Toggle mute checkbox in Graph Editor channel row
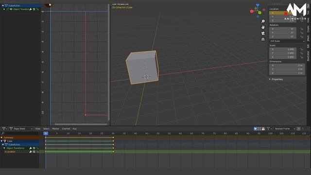This screenshot has width=311, height=175. point(34,9)
